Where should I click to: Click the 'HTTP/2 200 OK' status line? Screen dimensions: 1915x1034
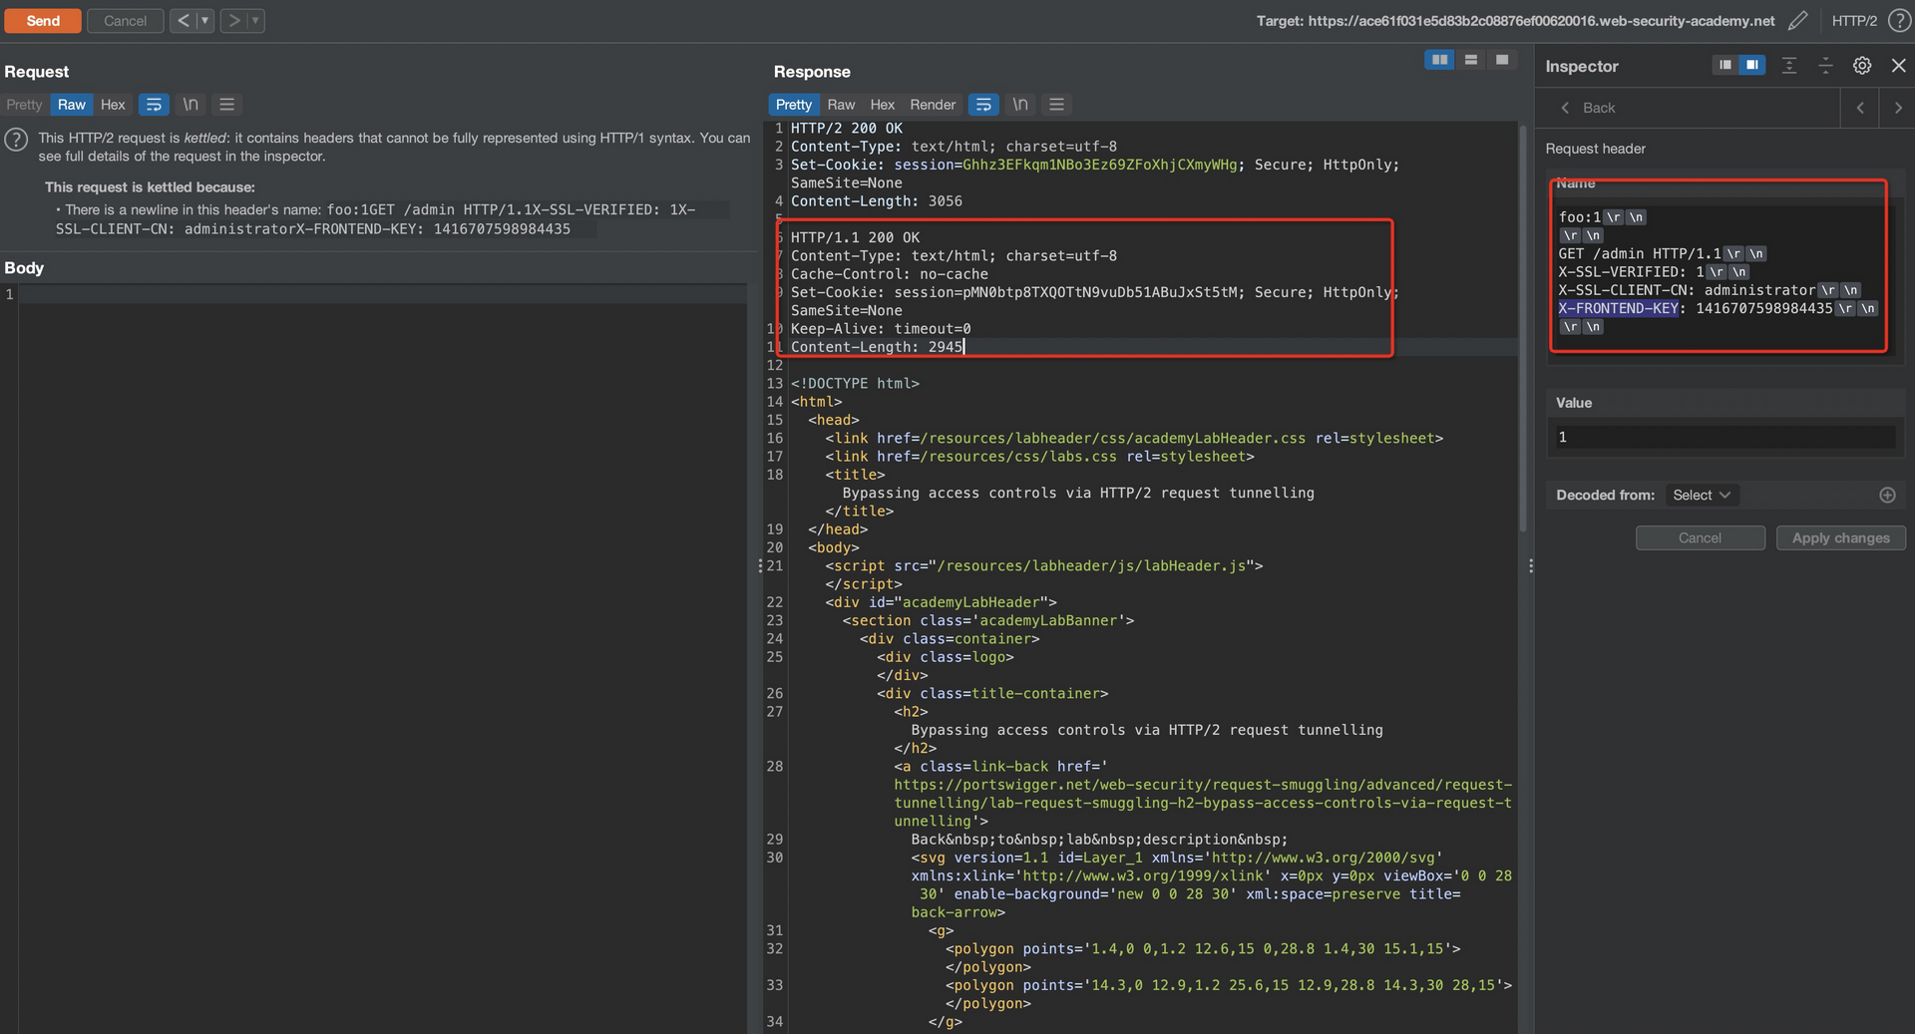(846, 129)
